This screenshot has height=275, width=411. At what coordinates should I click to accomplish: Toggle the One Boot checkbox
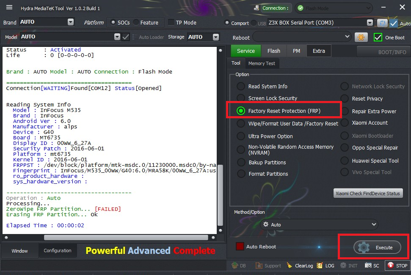click(378, 38)
